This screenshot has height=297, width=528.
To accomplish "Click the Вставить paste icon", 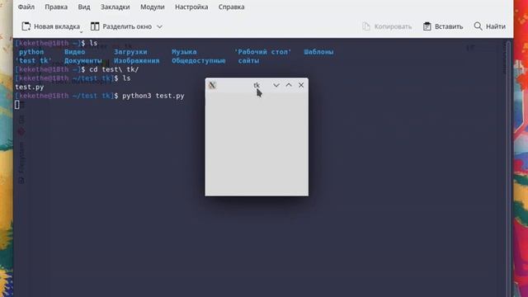I will coord(427,26).
